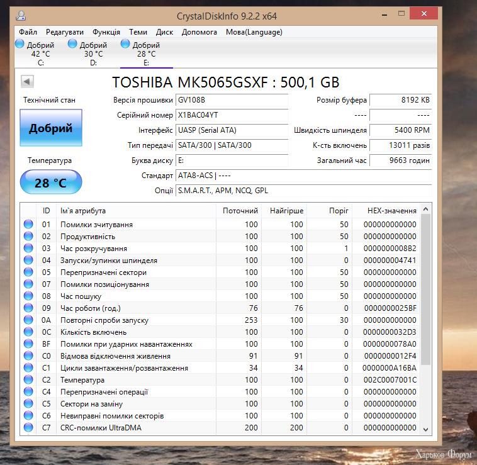The width and height of the screenshot is (477, 465).
Task: Click the power-on count field 13011 разів
Action: (401, 145)
